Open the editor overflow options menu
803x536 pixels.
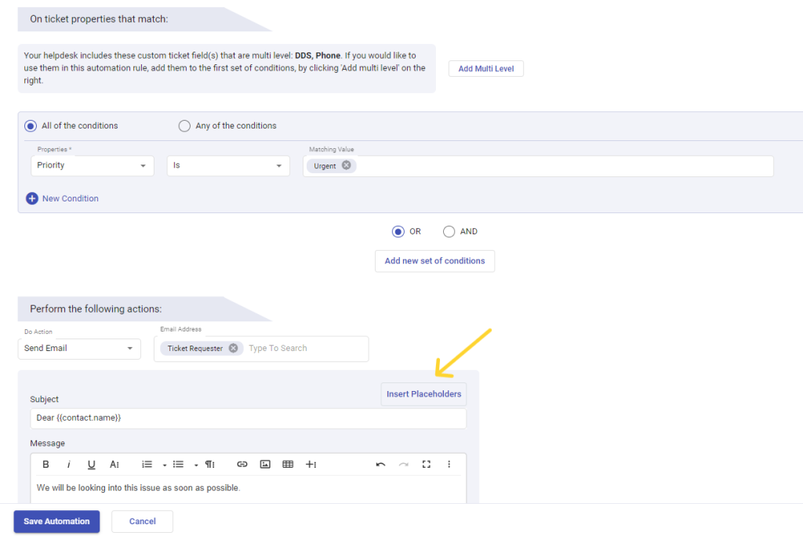(x=449, y=464)
